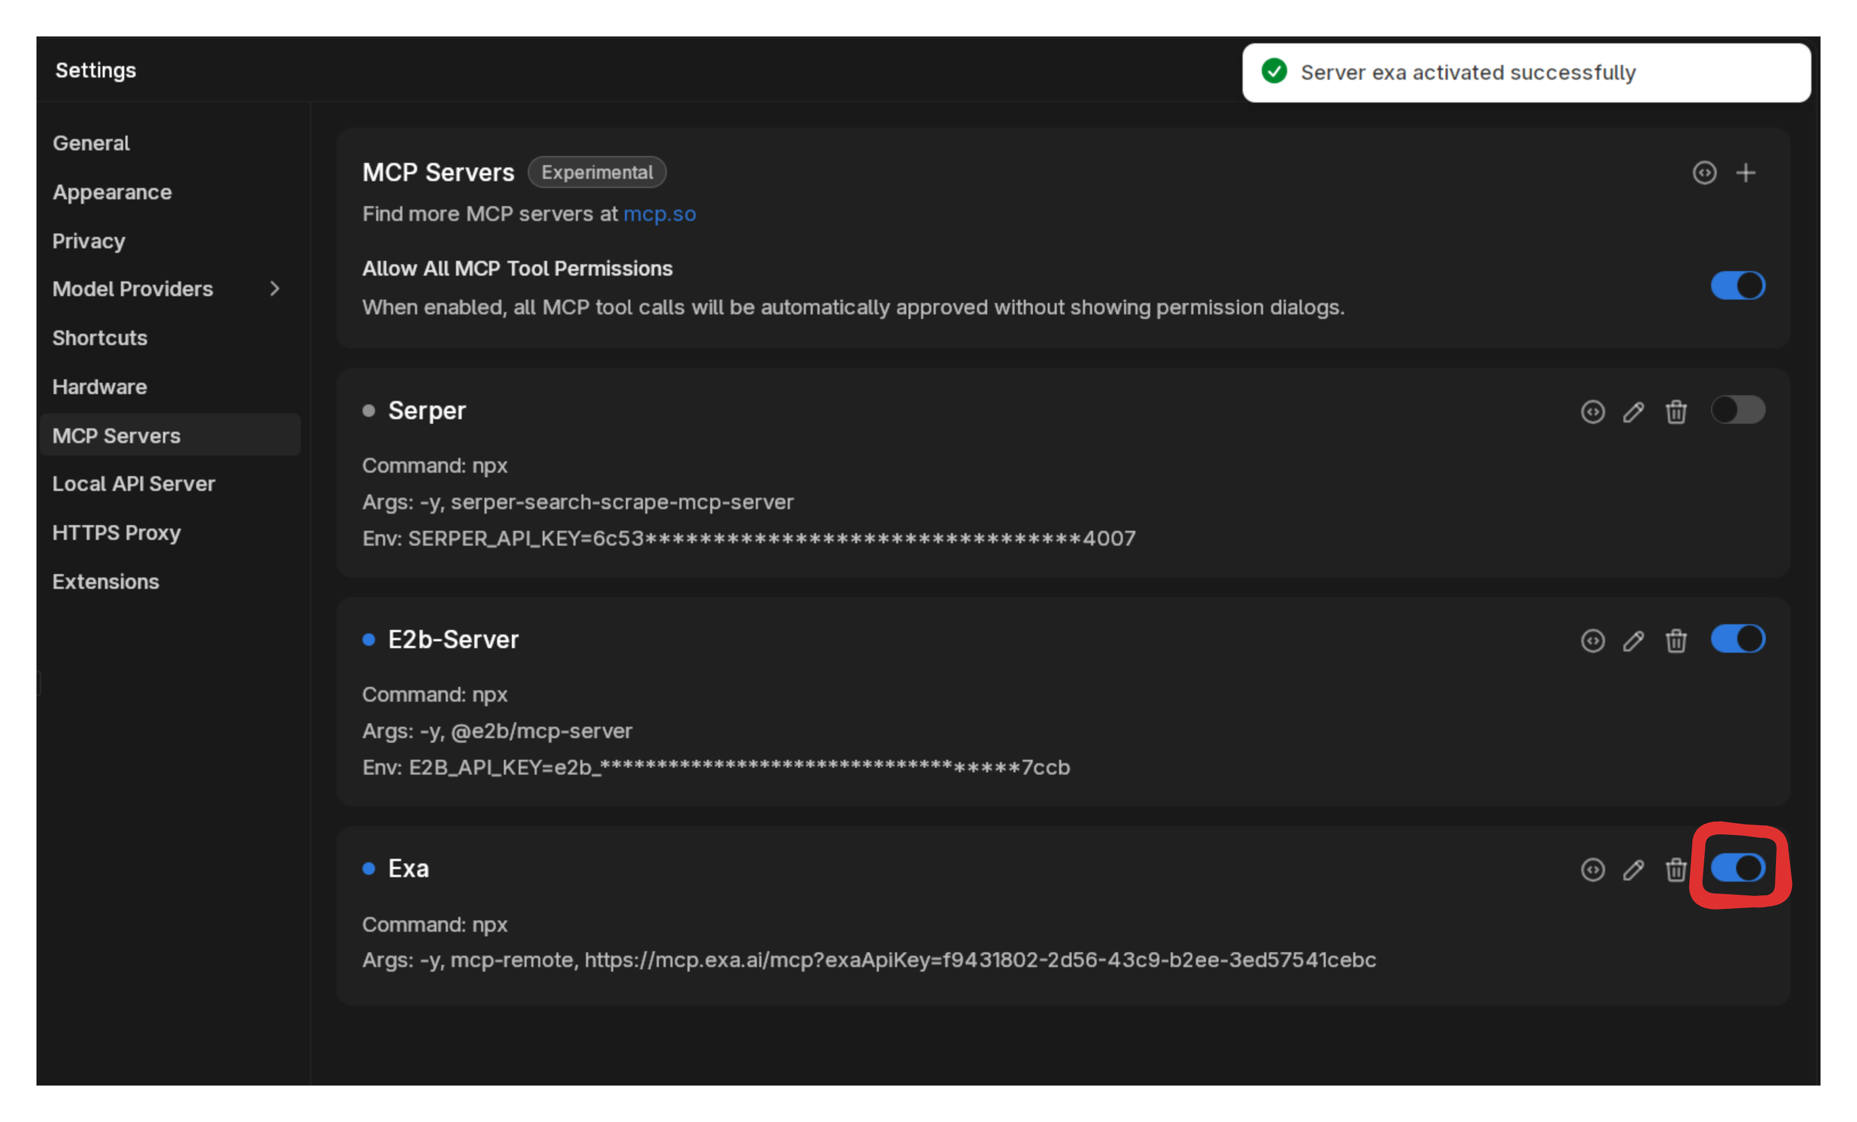Go to Local API Server settings
The image size is (1857, 1122).
(x=133, y=482)
